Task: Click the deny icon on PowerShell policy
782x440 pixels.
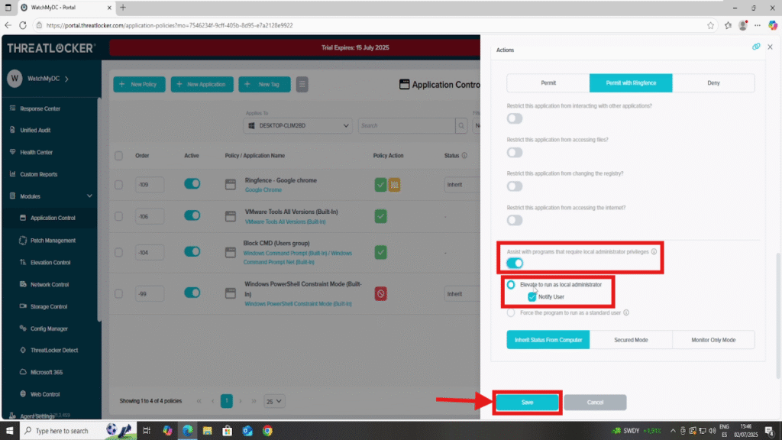Action: click(380, 294)
